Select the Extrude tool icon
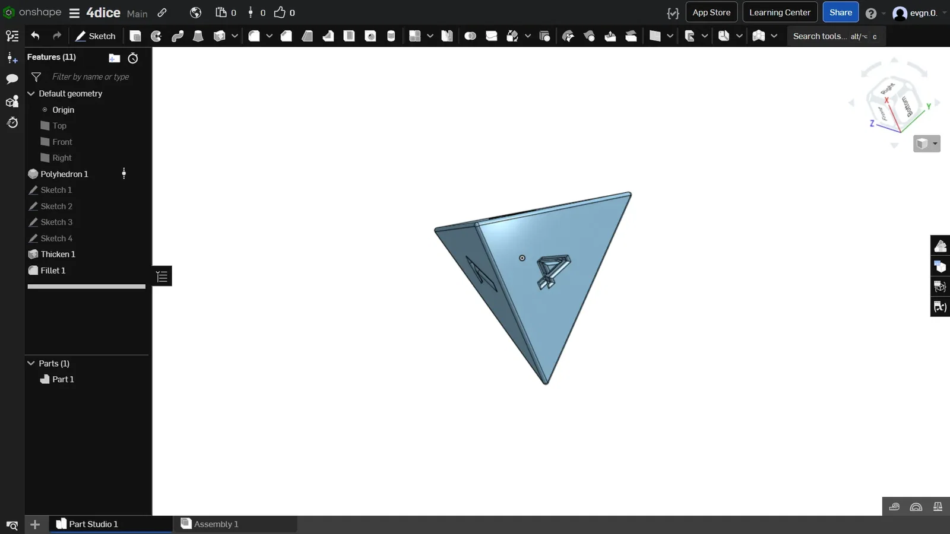The width and height of the screenshot is (950, 534). pos(135,36)
